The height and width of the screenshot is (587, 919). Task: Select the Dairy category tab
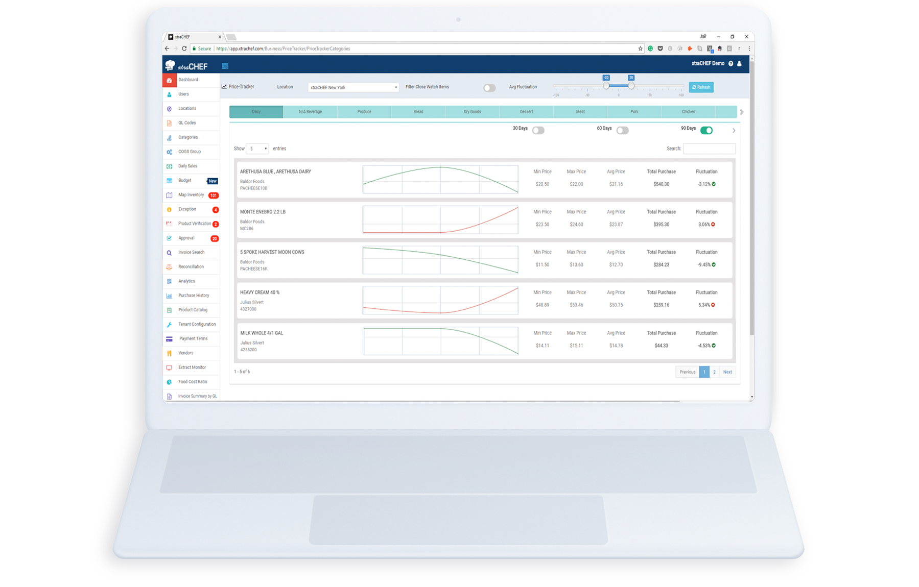pos(256,112)
